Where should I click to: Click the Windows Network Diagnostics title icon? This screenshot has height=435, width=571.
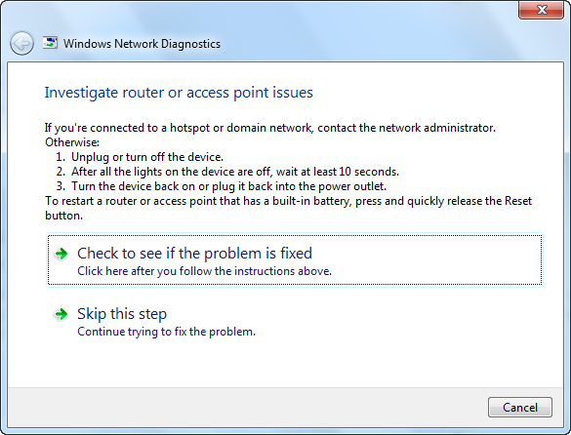point(50,43)
